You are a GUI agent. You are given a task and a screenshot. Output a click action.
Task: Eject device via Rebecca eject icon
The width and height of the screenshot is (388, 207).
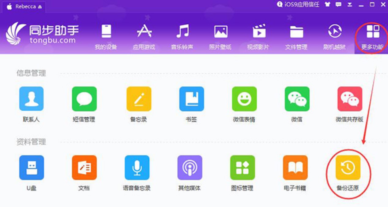40,7
